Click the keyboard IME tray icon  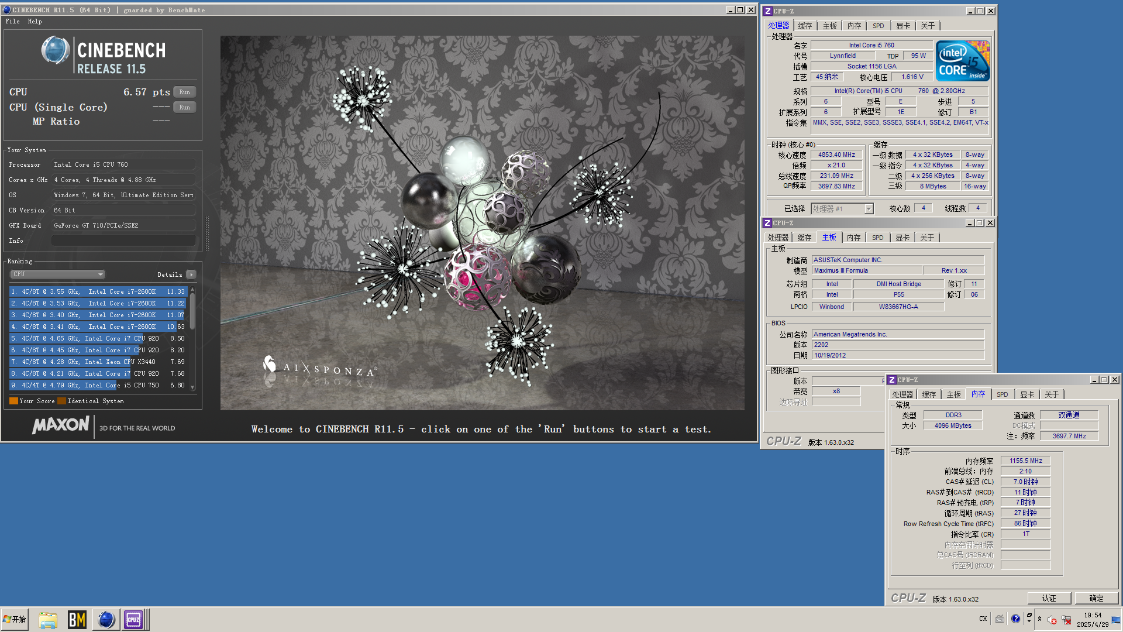[1000, 619]
